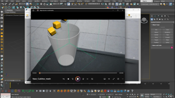Toggle the Angle Snap icon
Screen dimensions: 175x98
(x=76, y=4)
